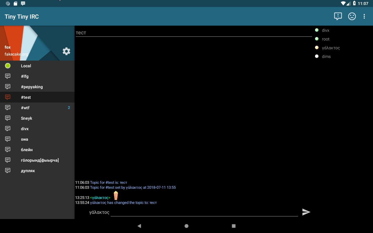
Task: Open the channel alert icon in toolbar
Action: [x=338, y=16]
